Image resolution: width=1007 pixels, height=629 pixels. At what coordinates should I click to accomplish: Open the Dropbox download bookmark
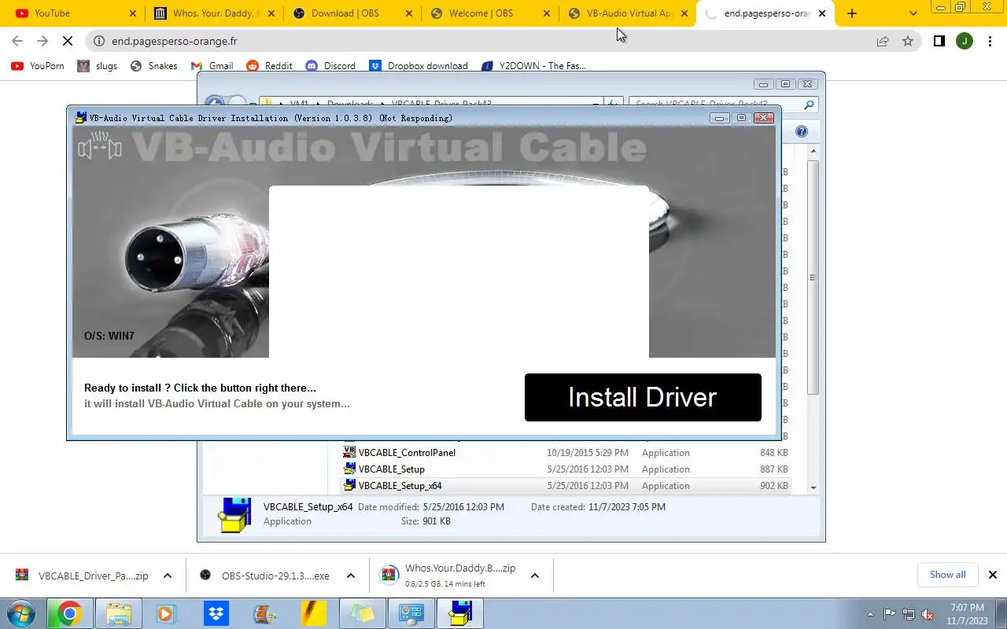[x=419, y=66]
